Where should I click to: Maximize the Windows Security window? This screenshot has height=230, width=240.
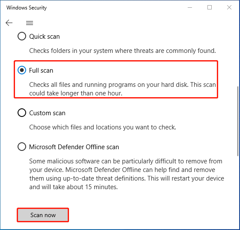[x=210, y=7]
